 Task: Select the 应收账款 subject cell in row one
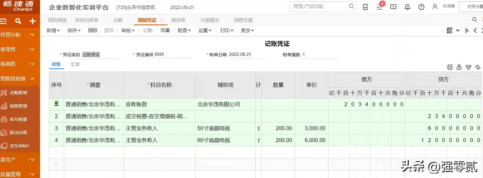[159, 104]
